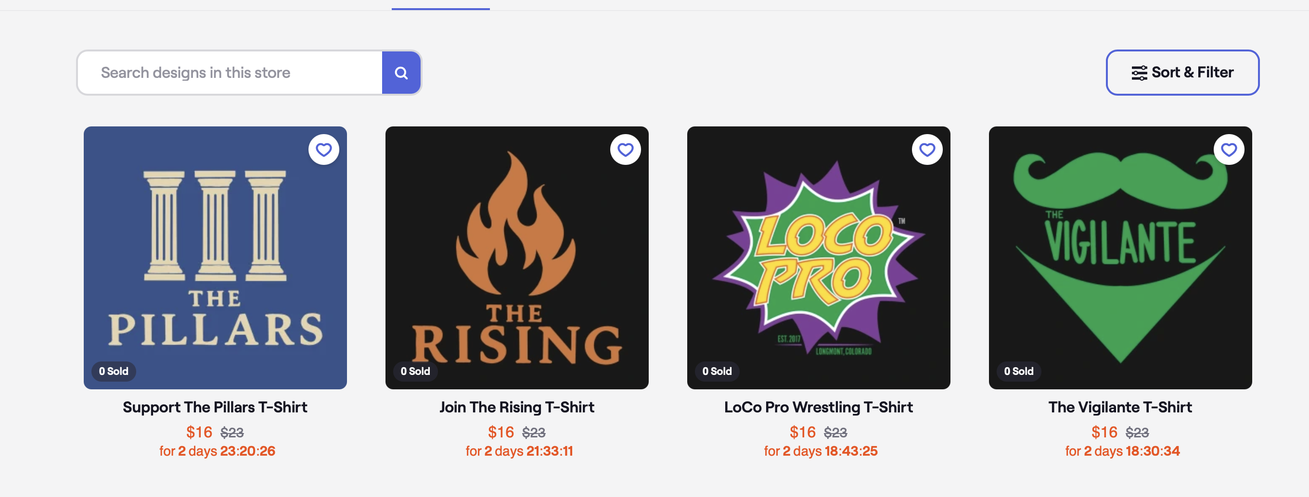Open sorting choices via Sort & Filter
Viewport: 1309px width, 497px height.
[1182, 73]
